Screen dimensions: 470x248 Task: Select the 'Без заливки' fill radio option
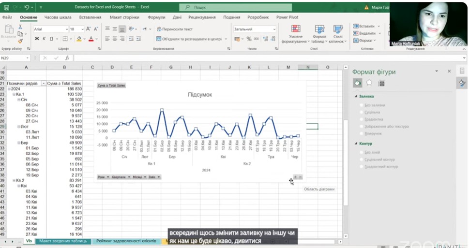pos(362,105)
